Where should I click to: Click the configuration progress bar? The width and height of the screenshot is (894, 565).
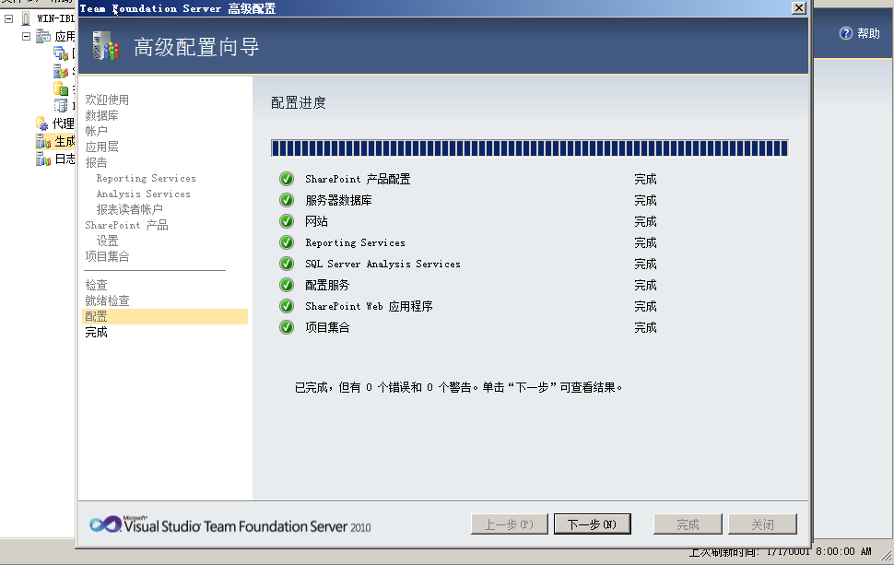530,148
